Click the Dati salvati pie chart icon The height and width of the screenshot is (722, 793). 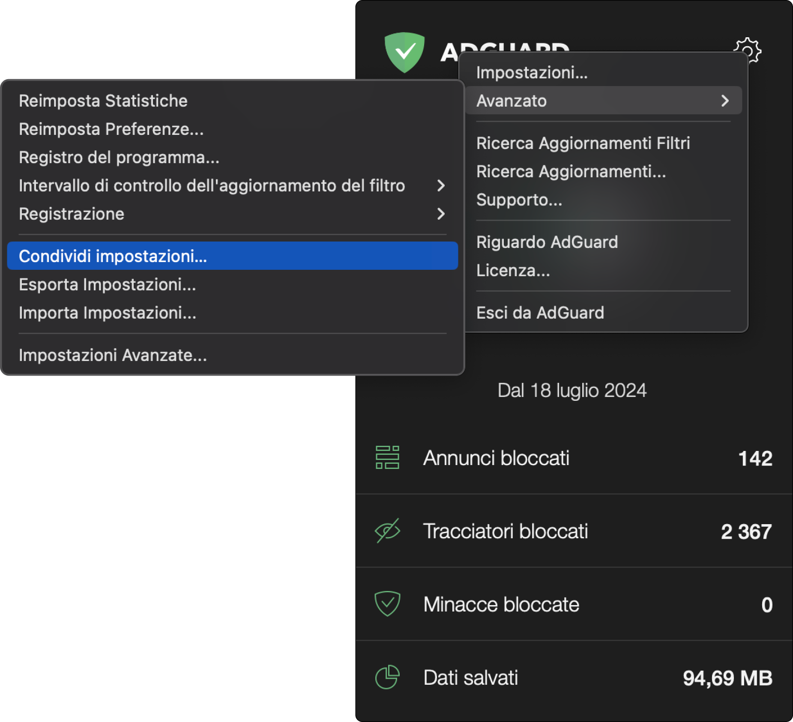point(387,677)
